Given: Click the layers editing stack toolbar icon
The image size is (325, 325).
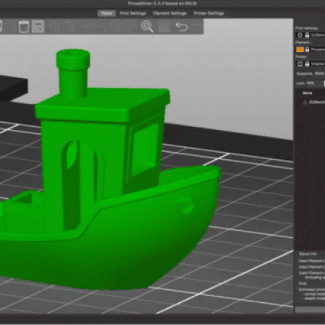Looking at the screenshot, I should pos(164,27).
